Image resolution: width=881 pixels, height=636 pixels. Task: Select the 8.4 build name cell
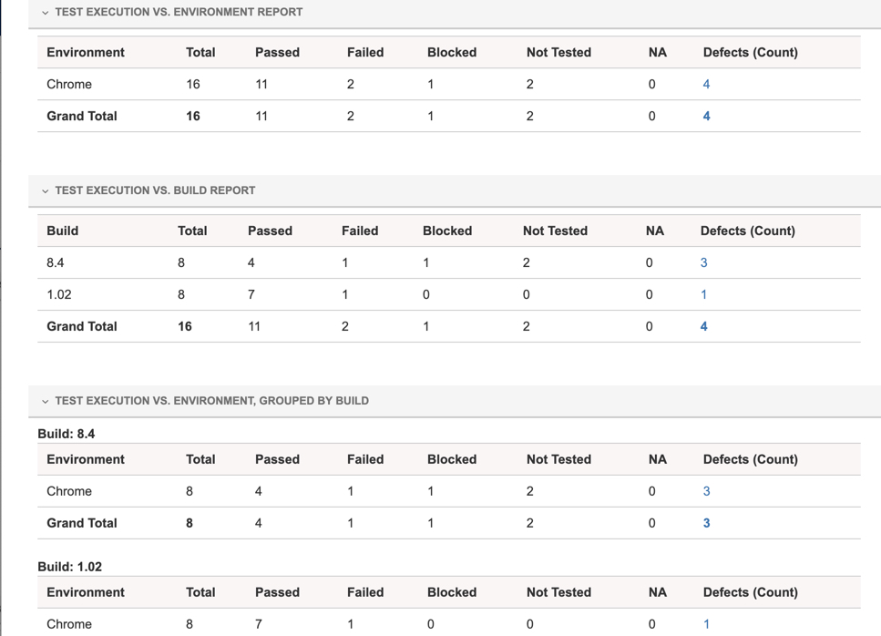(x=56, y=263)
